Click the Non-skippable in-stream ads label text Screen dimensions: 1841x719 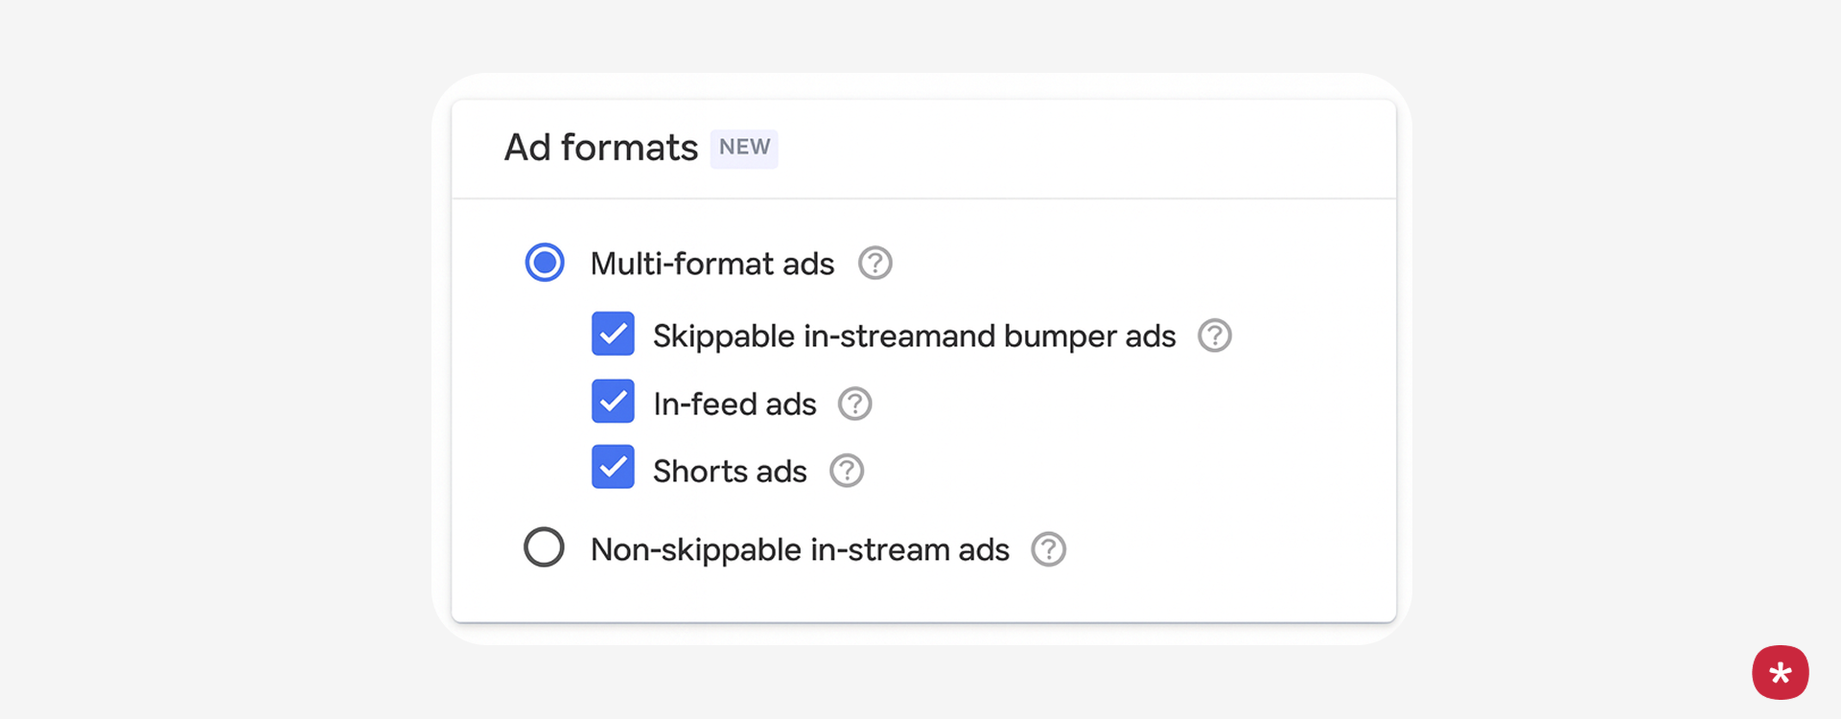coord(800,550)
